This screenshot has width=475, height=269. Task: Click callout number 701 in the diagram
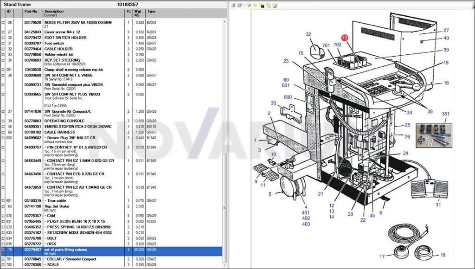pos(326,45)
